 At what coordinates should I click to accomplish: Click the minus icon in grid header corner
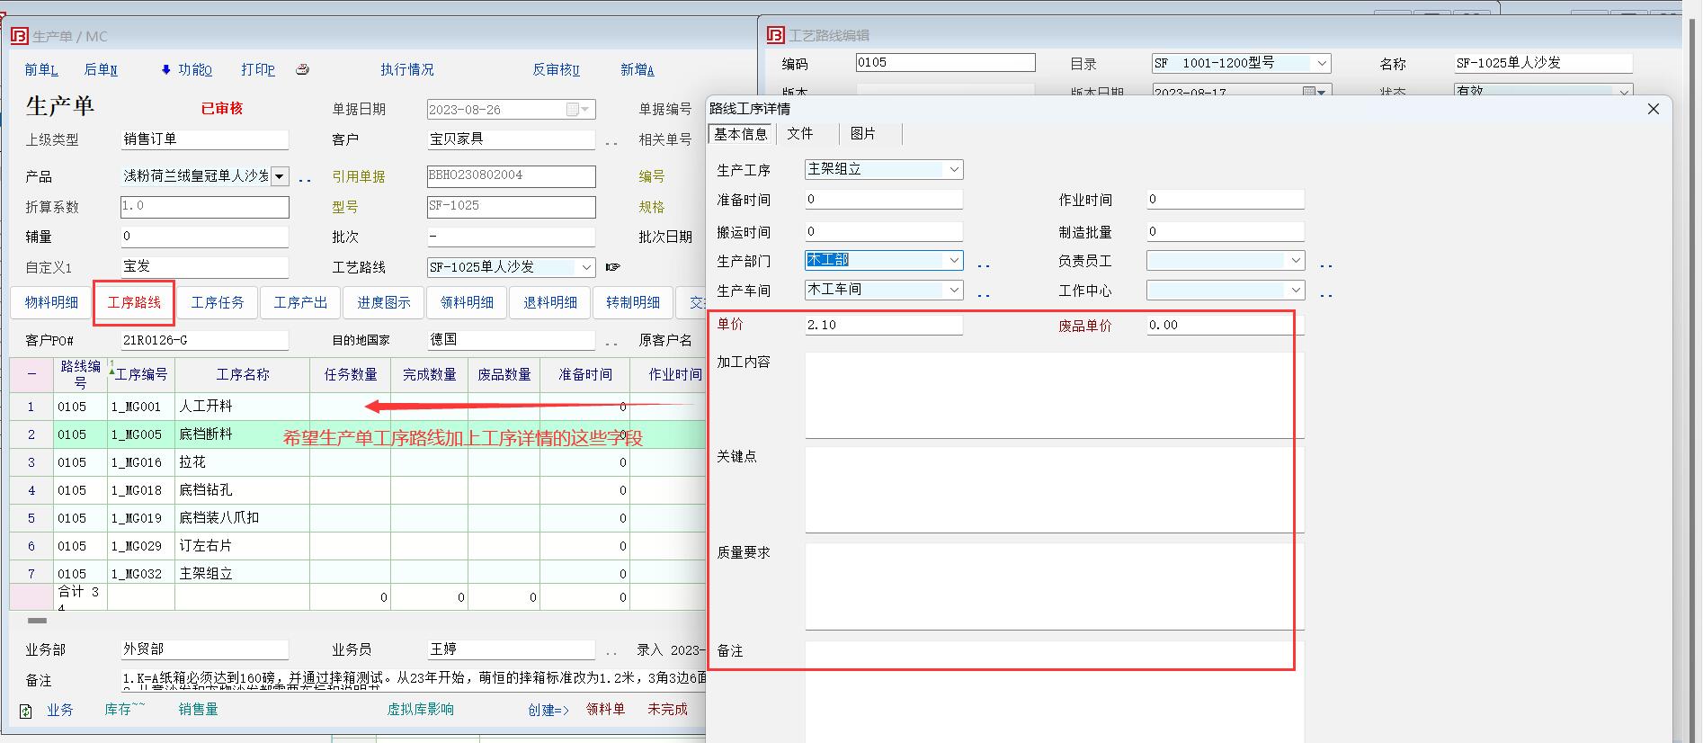tap(31, 374)
